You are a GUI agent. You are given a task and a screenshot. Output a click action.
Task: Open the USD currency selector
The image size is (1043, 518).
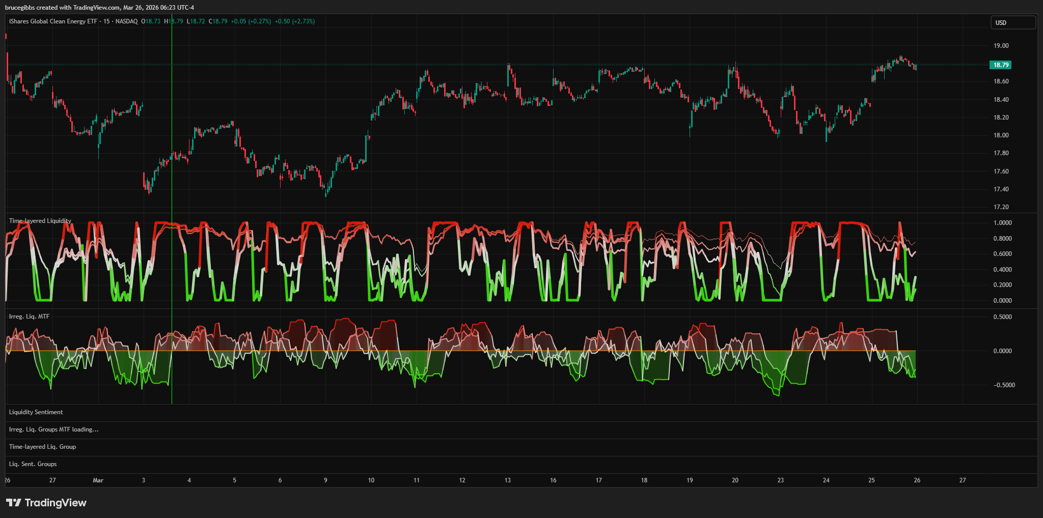pyautogui.click(x=1012, y=22)
